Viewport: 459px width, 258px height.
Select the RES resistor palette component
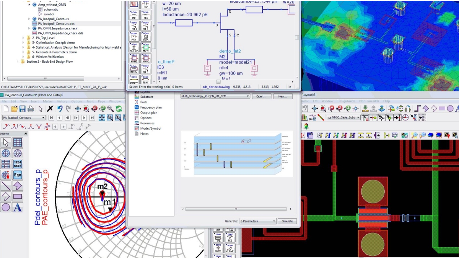click(x=146, y=15)
